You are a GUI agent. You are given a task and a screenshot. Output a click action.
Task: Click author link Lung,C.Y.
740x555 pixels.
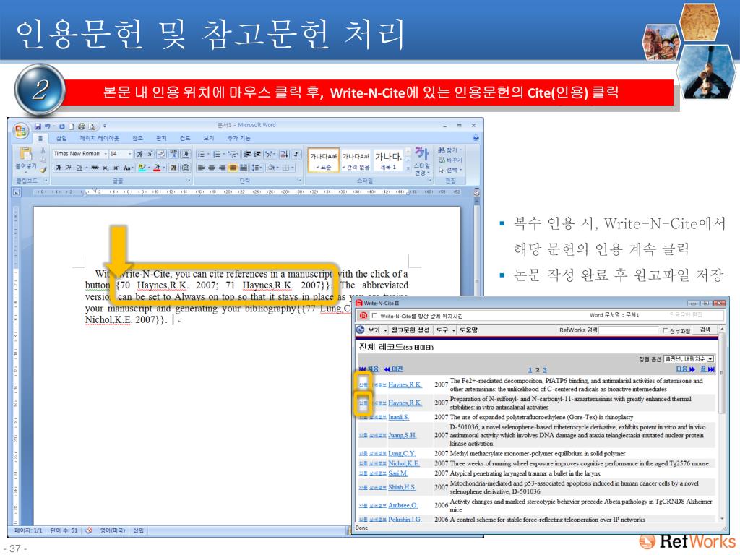402,454
